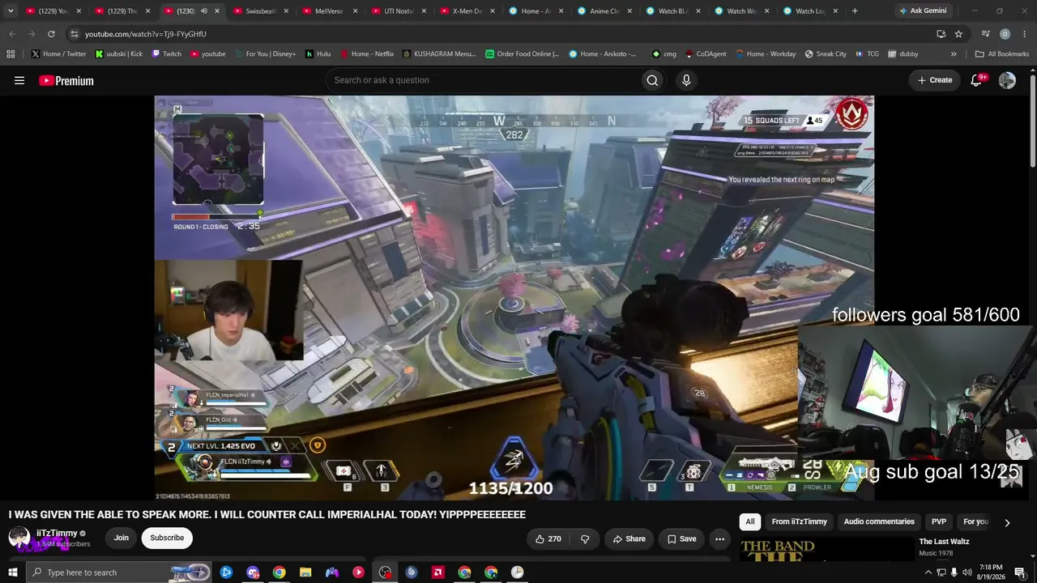Screen dimensions: 1037x583
Task: Open the tab search dropdown
Action: pos(11,11)
